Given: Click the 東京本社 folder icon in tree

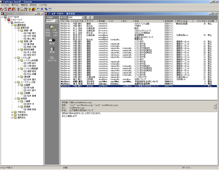Looking at the screenshot, I should (15, 25).
